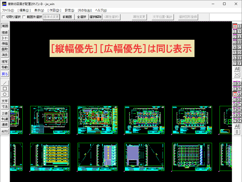Toggle the 切取り選択 checkbox

3,17
